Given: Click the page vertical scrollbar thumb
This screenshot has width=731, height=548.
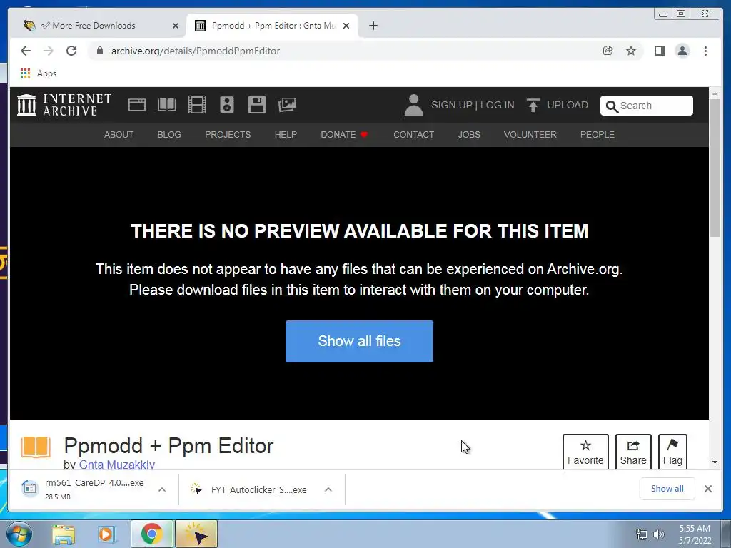Looking at the screenshot, I should pyautogui.click(x=715, y=168).
